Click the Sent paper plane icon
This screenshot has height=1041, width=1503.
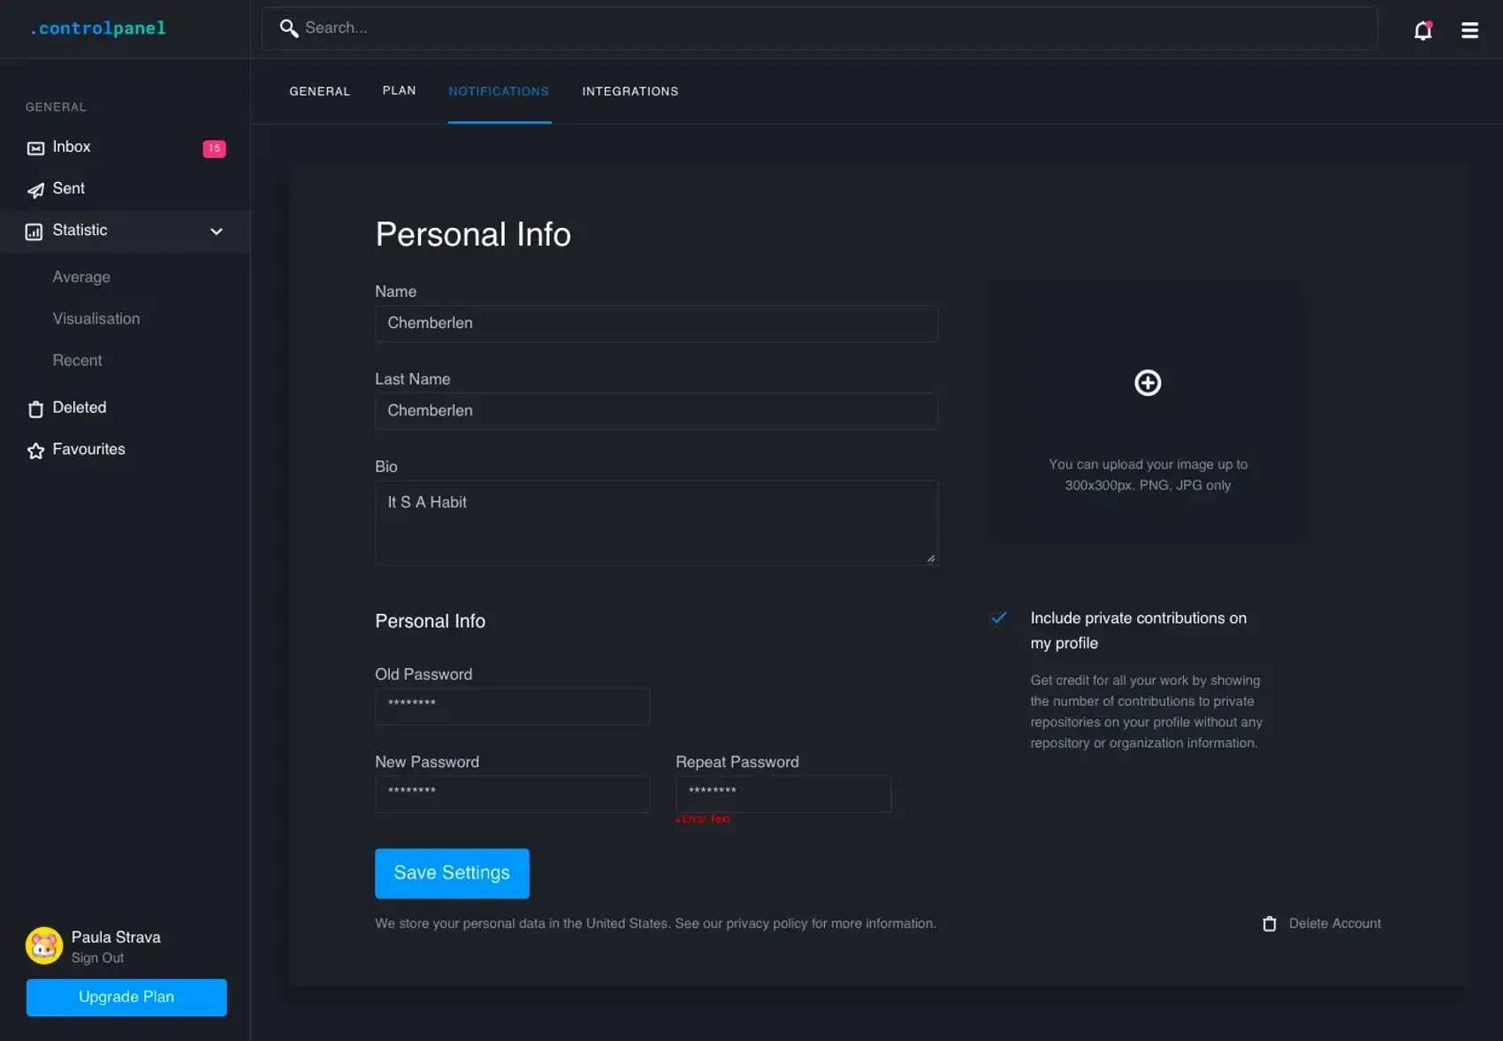point(35,190)
